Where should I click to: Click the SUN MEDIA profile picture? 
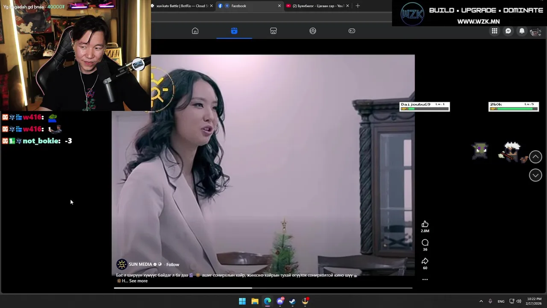click(122, 264)
